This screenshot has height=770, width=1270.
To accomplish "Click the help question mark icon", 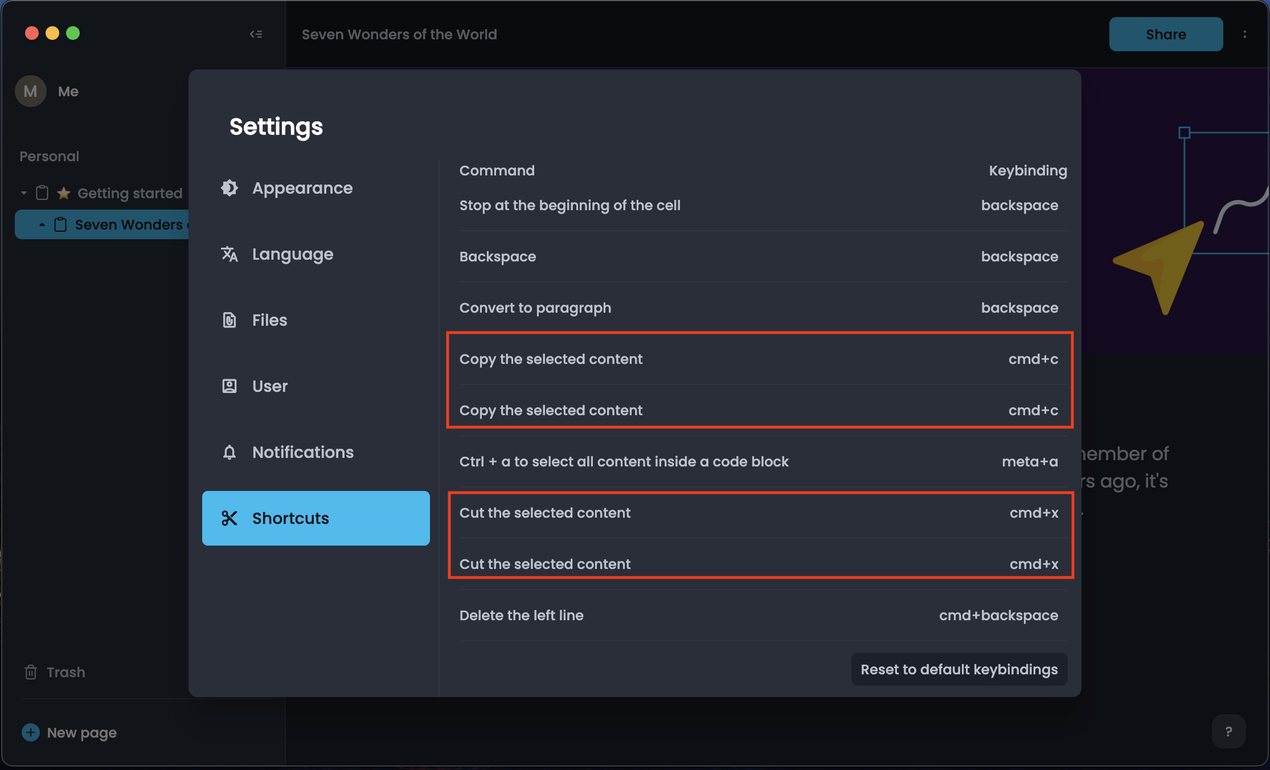I will (1228, 731).
